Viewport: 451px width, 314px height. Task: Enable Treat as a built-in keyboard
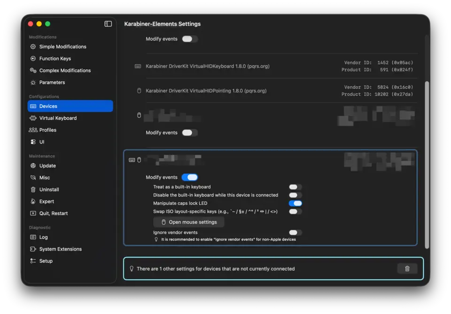(295, 187)
